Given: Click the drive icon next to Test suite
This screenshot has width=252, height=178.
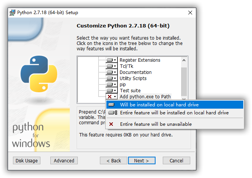Looking at the screenshot, I should pyautogui.click(x=110, y=91).
